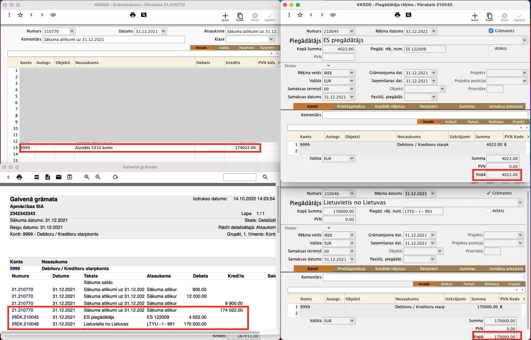The height and width of the screenshot is (340, 531).
Task: Check the Atlikts box on invoice 210045
Action: (491, 49)
